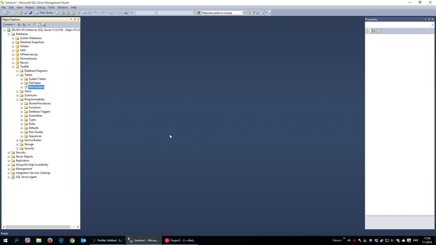Select the Database Triggers folder

coord(39,112)
